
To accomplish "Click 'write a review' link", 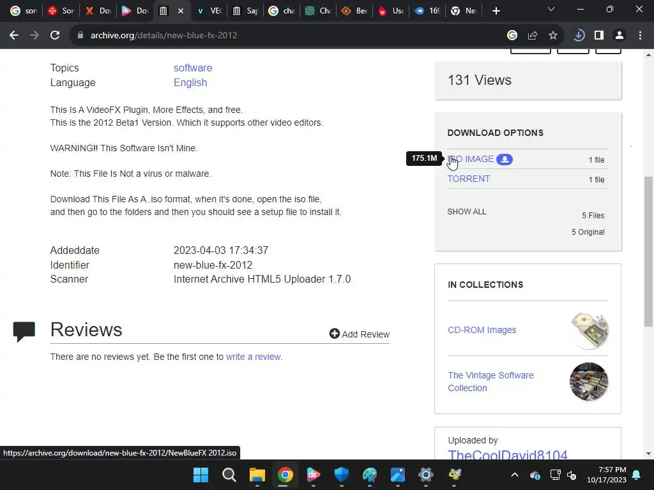I will [x=253, y=357].
